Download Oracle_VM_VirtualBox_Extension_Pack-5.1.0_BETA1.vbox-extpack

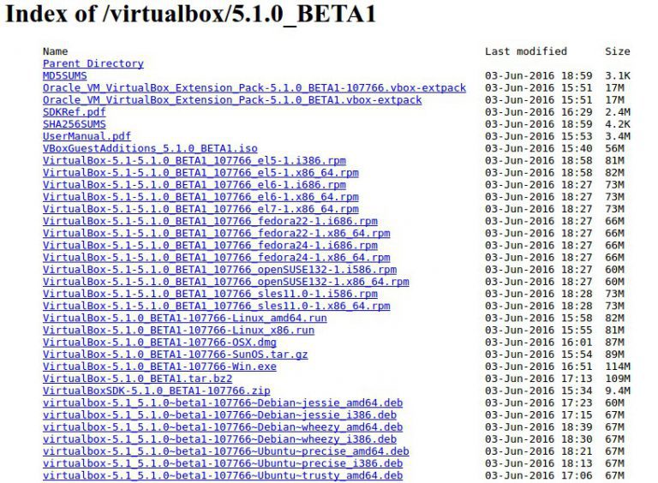pyautogui.click(x=232, y=100)
